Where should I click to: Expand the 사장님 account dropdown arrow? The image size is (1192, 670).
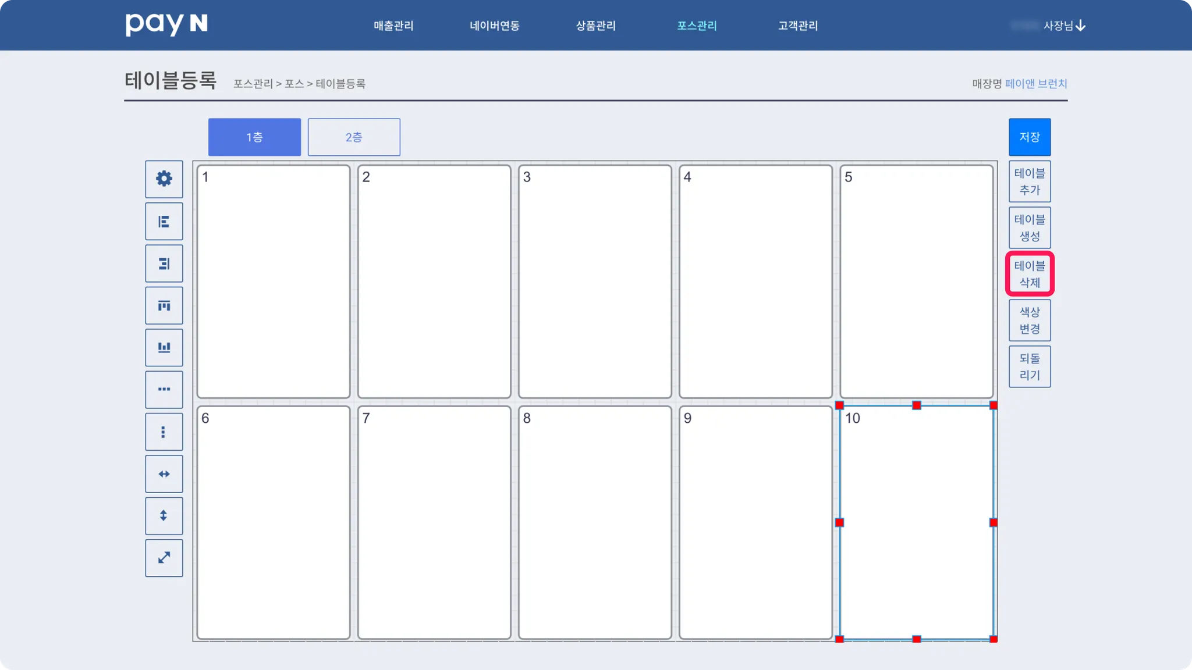1080,26
